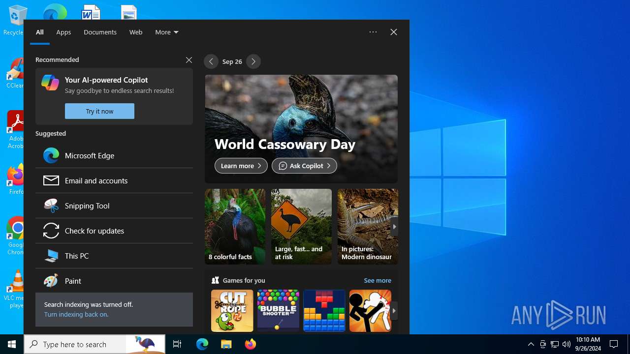Close the search panel

click(x=394, y=32)
